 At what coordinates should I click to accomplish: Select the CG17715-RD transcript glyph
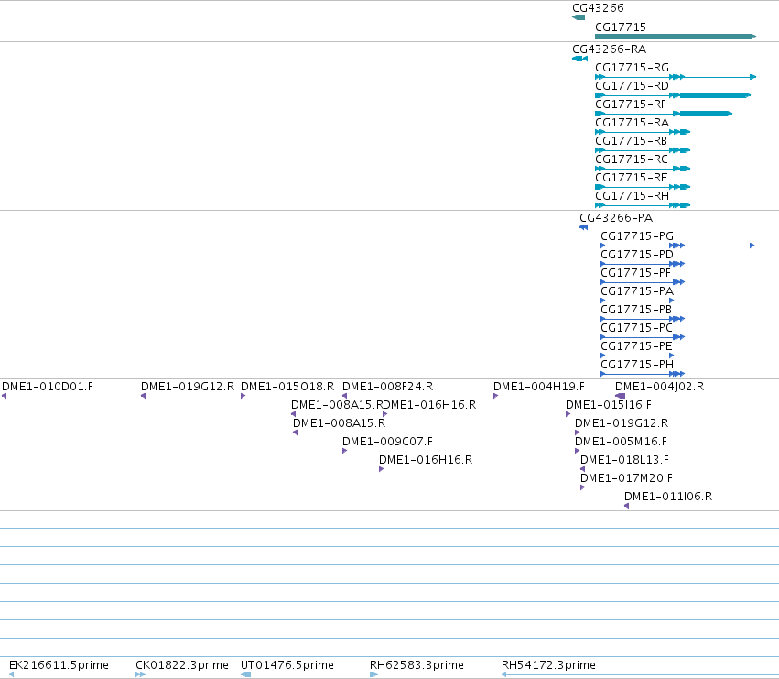click(x=673, y=95)
